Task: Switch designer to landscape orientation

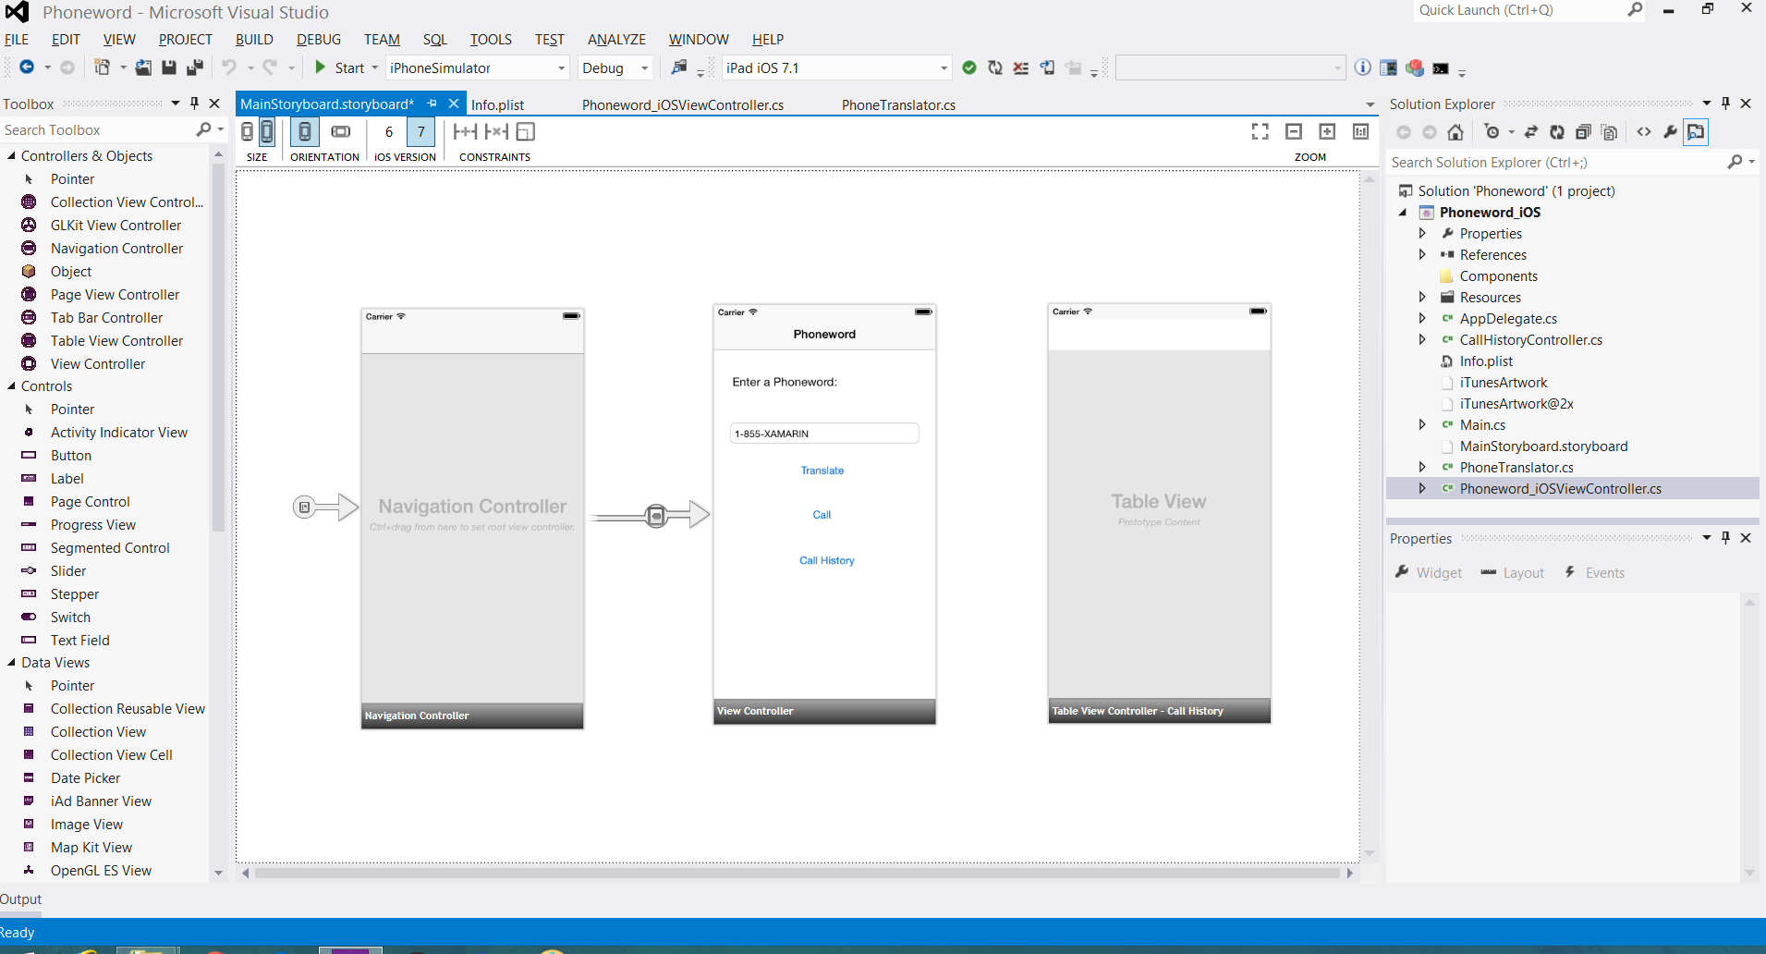Action: [x=341, y=131]
